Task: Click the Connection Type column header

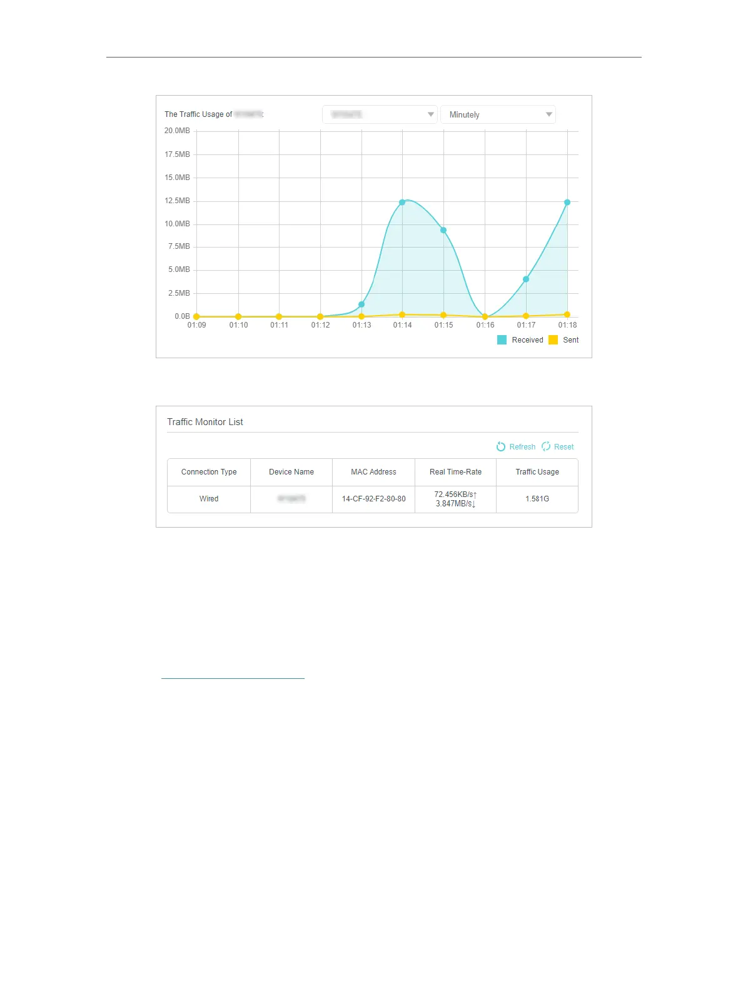Action: [209, 472]
